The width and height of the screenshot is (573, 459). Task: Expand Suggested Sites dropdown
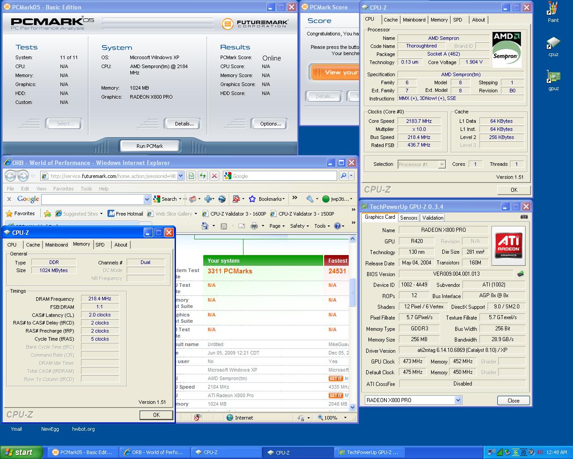point(102,214)
